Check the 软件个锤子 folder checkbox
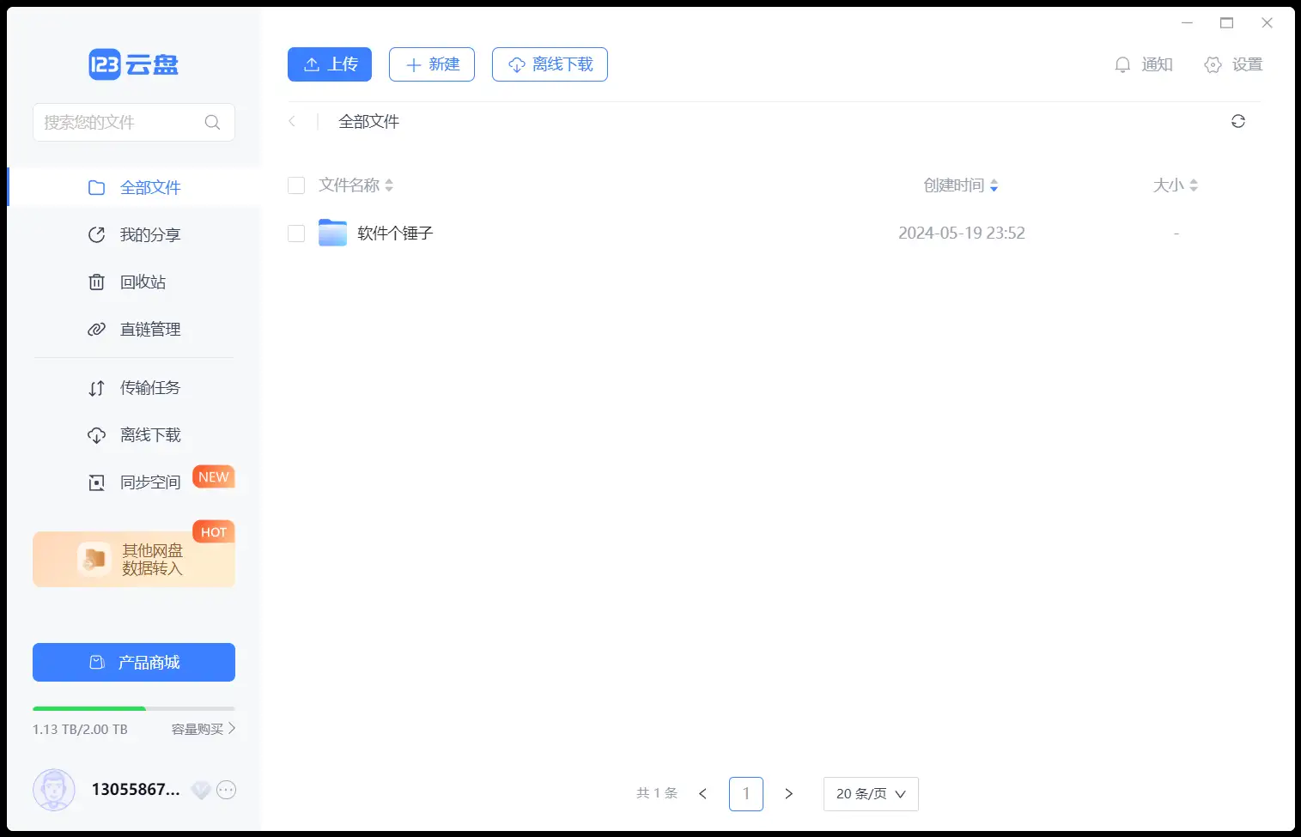Screen dimensions: 1301x837 tap(296, 234)
